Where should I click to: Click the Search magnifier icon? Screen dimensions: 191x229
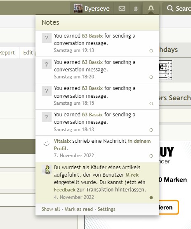[x=170, y=9]
